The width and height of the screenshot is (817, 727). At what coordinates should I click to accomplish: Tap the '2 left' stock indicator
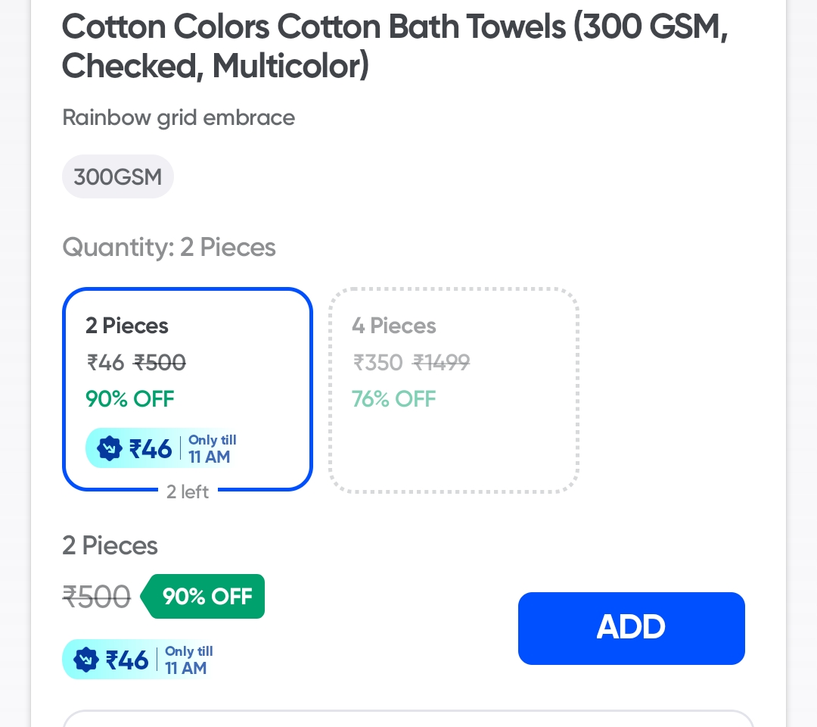[x=188, y=492]
